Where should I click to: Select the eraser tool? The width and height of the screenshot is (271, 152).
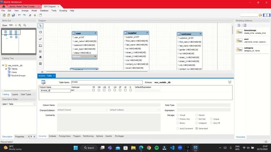[x=41, y=39]
